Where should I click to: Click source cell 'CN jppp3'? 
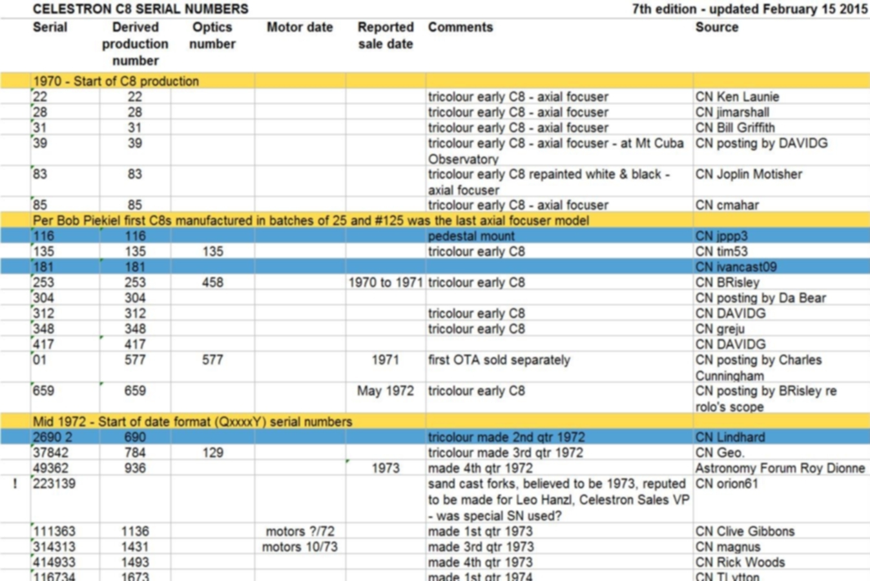pyautogui.click(x=721, y=236)
